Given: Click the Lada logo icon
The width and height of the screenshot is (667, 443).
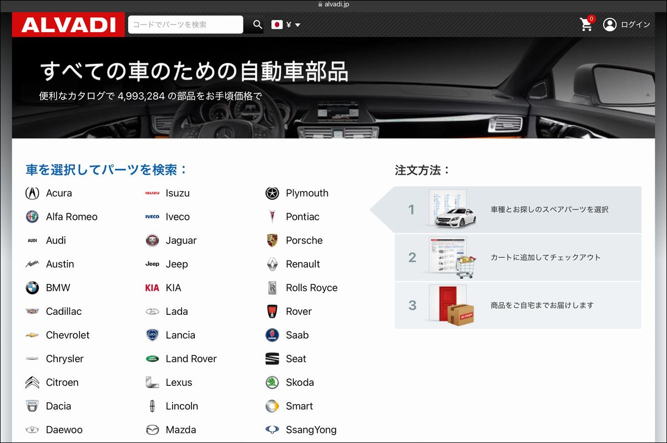Looking at the screenshot, I should point(152,312).
